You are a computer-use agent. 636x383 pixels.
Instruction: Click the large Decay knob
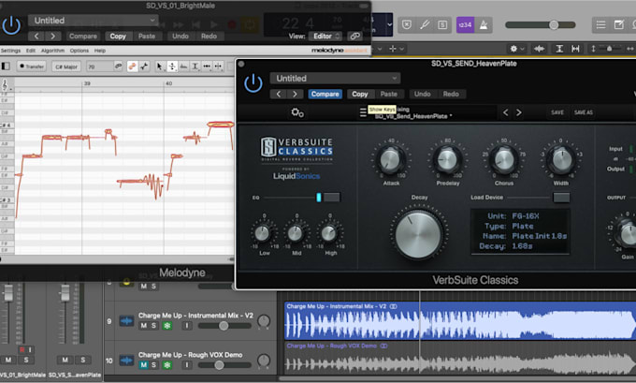pos(418,234)
